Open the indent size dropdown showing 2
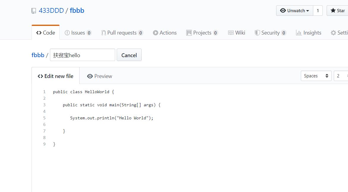 pos(341,76)
